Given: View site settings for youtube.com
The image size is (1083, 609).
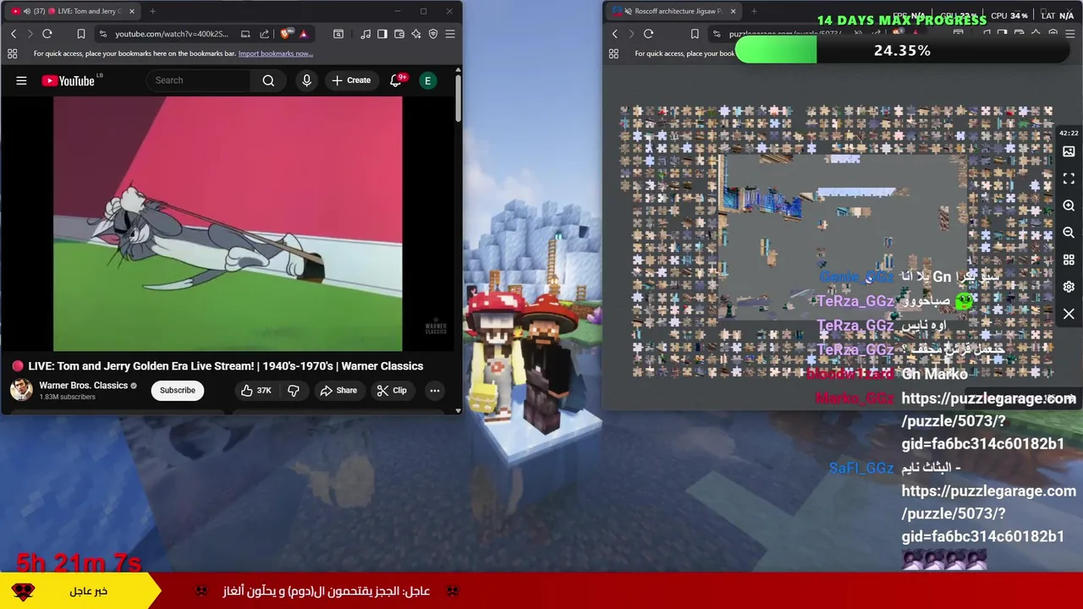Looking at the screenshot, I should coord(102,34).
